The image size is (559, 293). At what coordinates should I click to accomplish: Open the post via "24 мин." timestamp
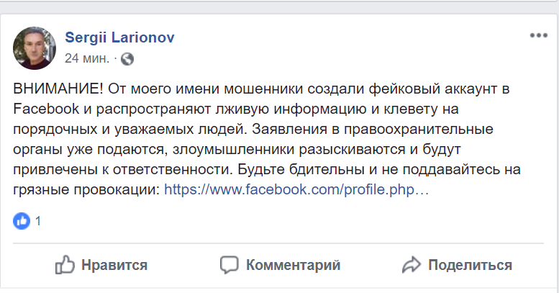pyautogui.click(x=87, y=58)
